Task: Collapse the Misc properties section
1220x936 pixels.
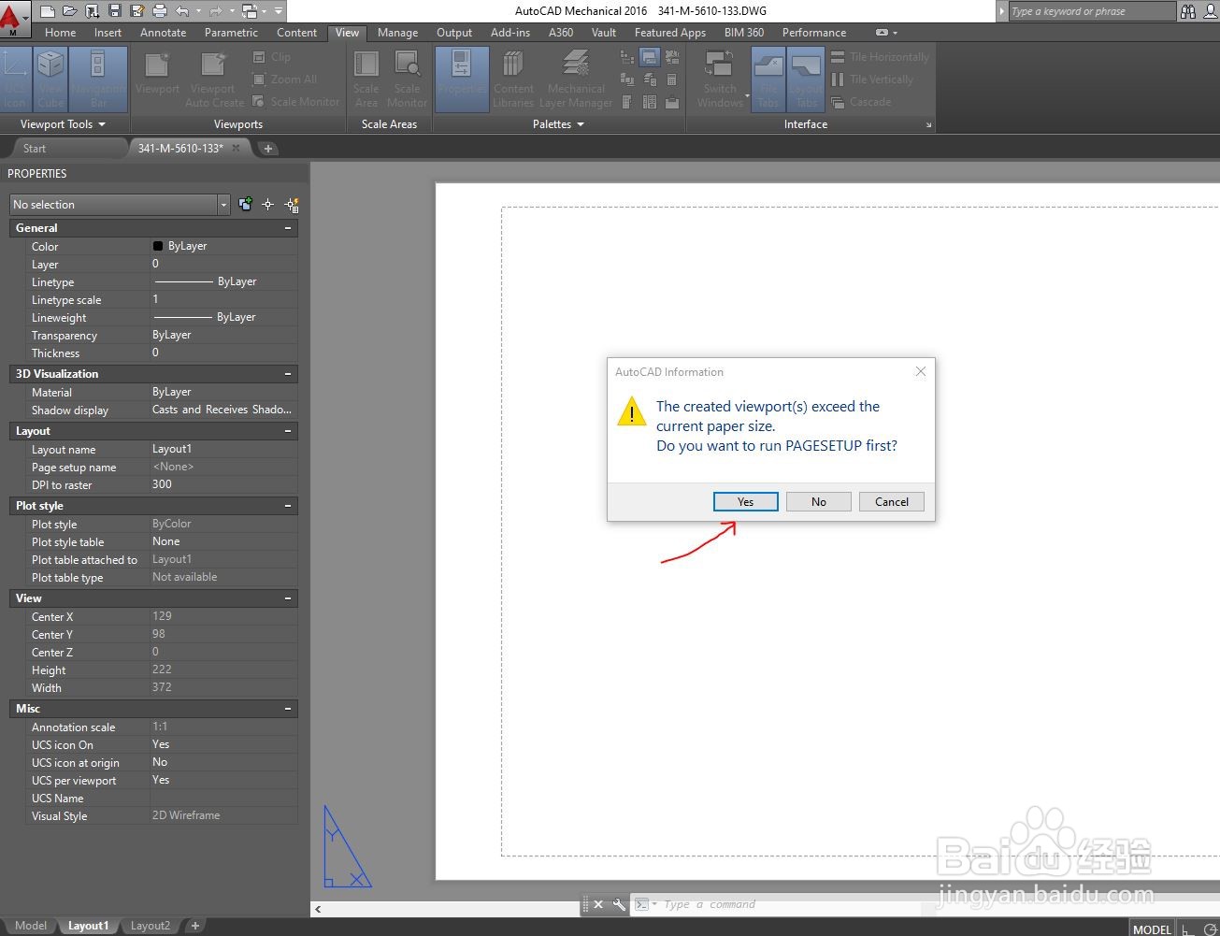Action: (x=288, y=709)
